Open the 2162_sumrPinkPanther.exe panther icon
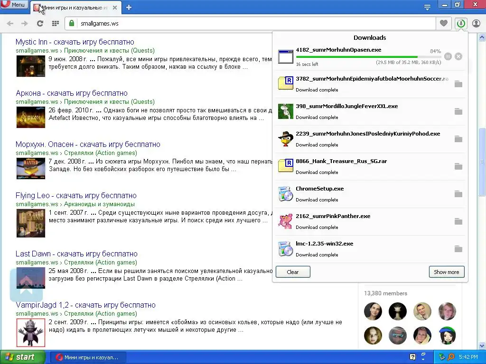 pos(285,221)
